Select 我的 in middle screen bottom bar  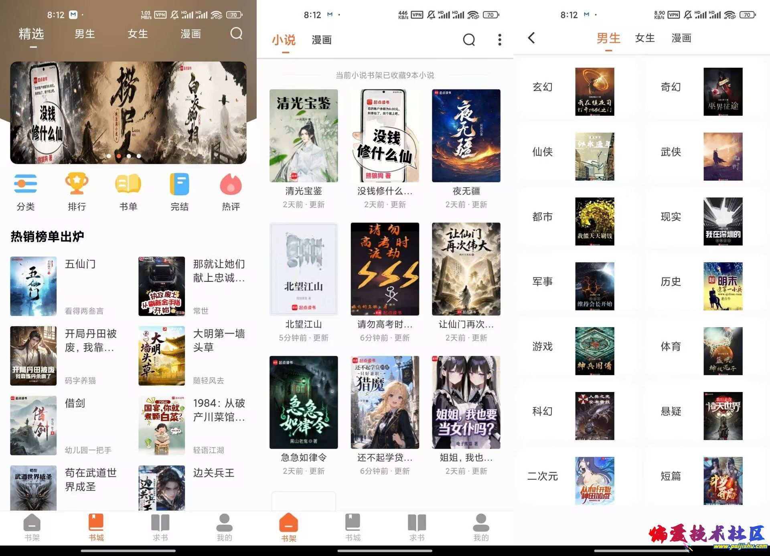(481, 528)
